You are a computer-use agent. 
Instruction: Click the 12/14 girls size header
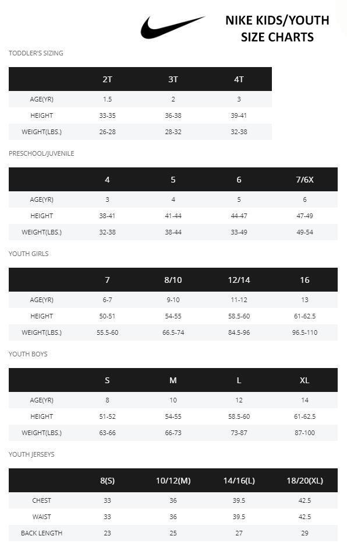tap(239, 280)
